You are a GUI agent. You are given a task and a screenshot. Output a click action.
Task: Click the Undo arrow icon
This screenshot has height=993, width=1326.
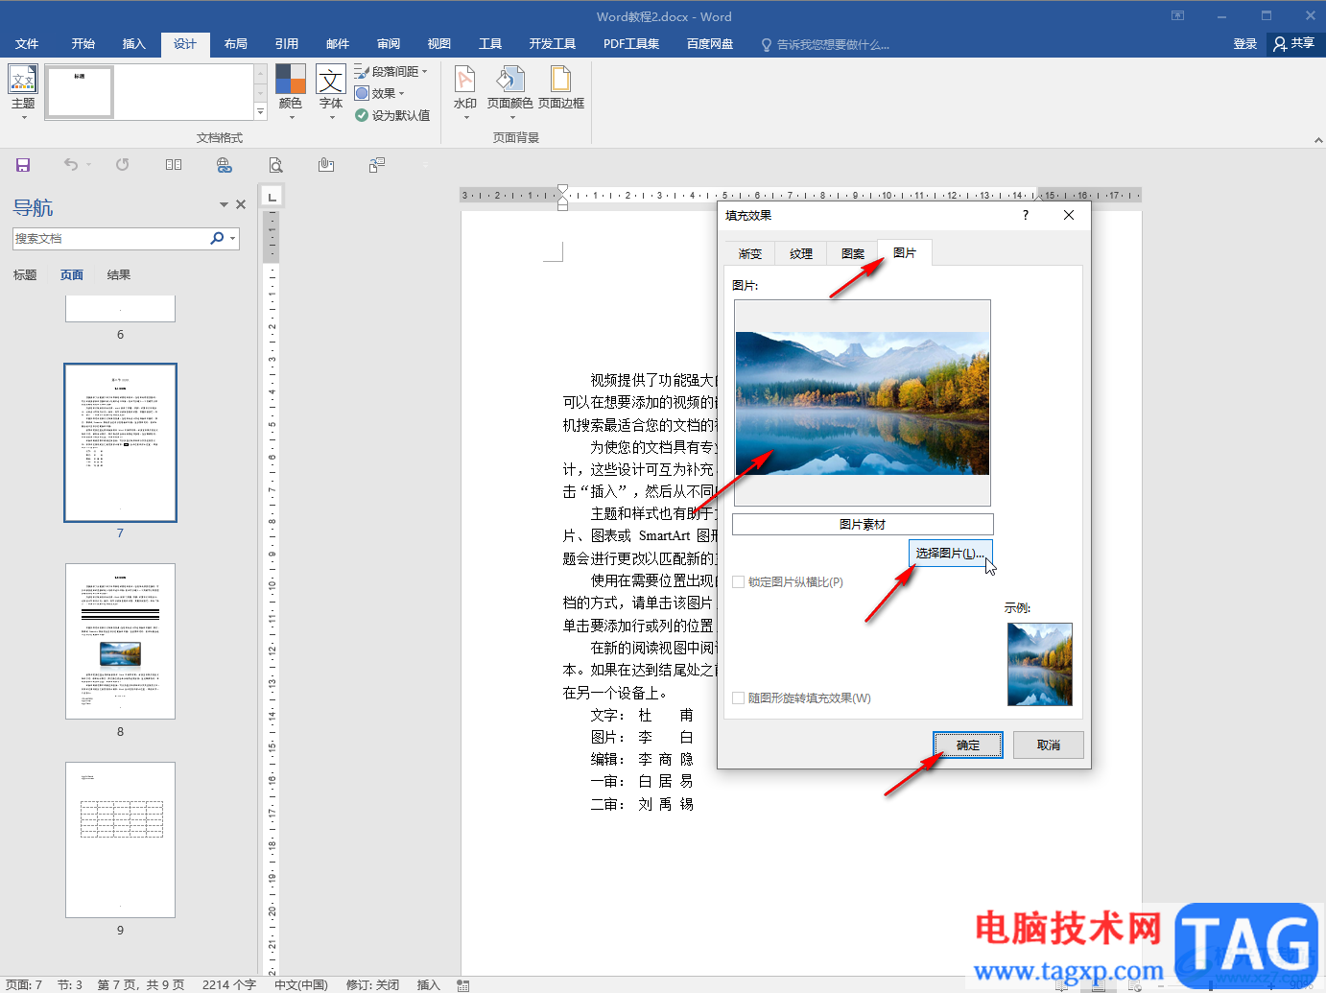[71, 165]
